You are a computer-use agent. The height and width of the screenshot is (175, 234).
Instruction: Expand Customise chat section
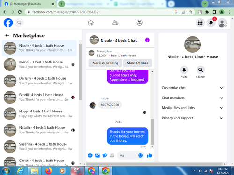(192, 88)
